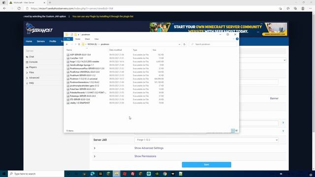This screenshot has width=315, height=177.
Task: Select the AGP-SERVER jar file icon
Action: point(68,55)
